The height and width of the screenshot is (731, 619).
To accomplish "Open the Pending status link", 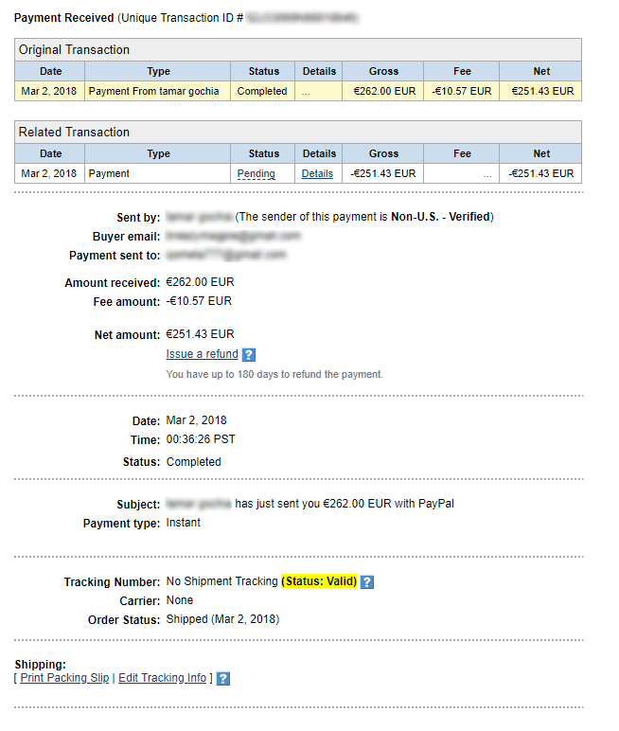I will [256, 173].
